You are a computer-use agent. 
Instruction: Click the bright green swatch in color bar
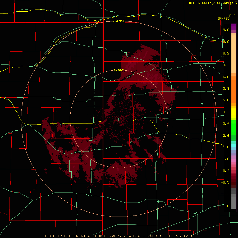tap(234, 127)
